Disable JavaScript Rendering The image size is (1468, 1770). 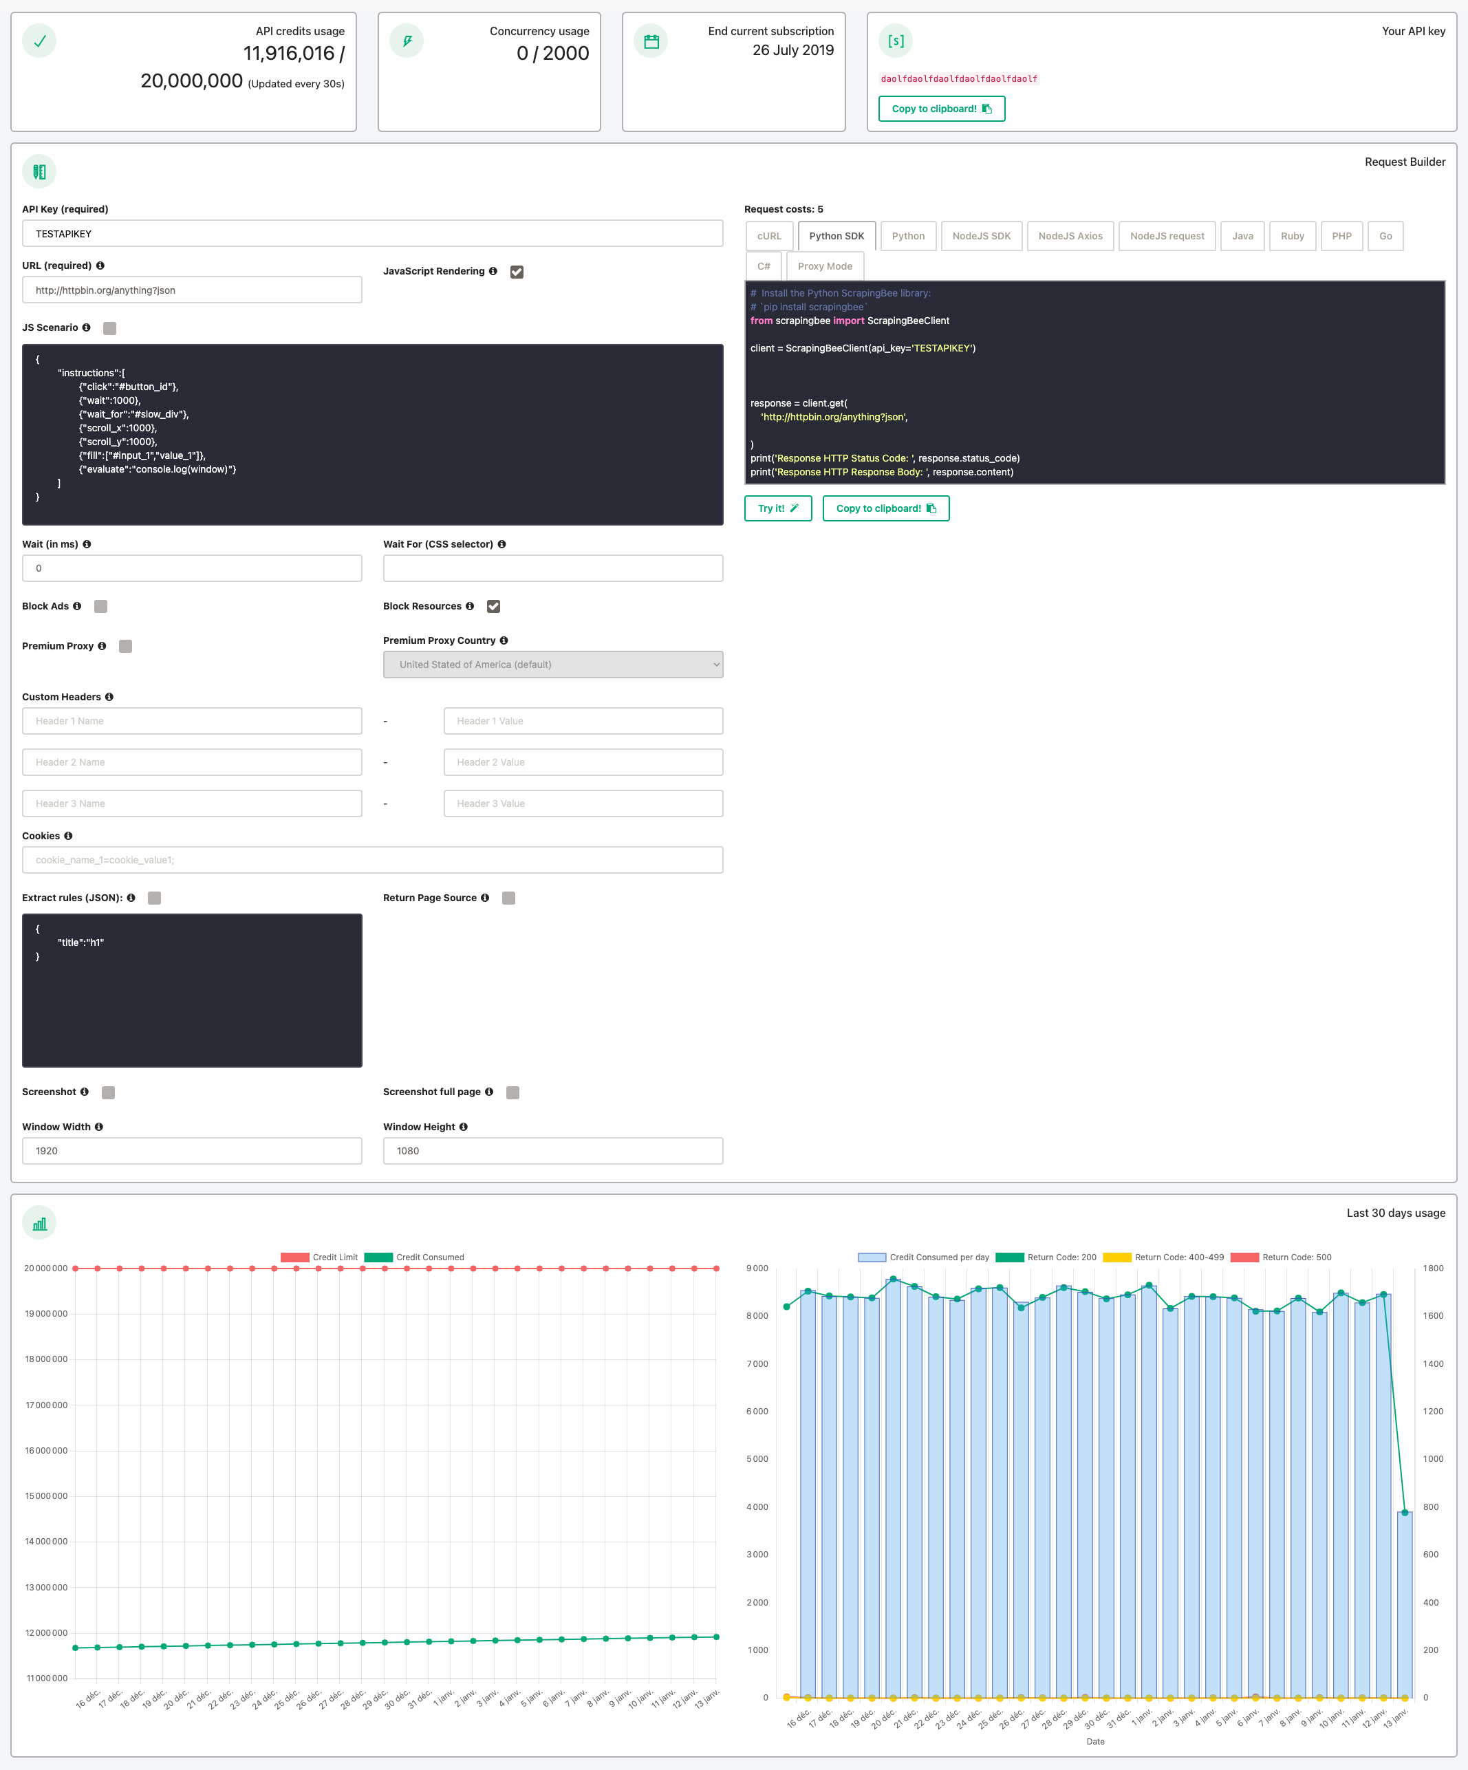click(x=517, y=272)
